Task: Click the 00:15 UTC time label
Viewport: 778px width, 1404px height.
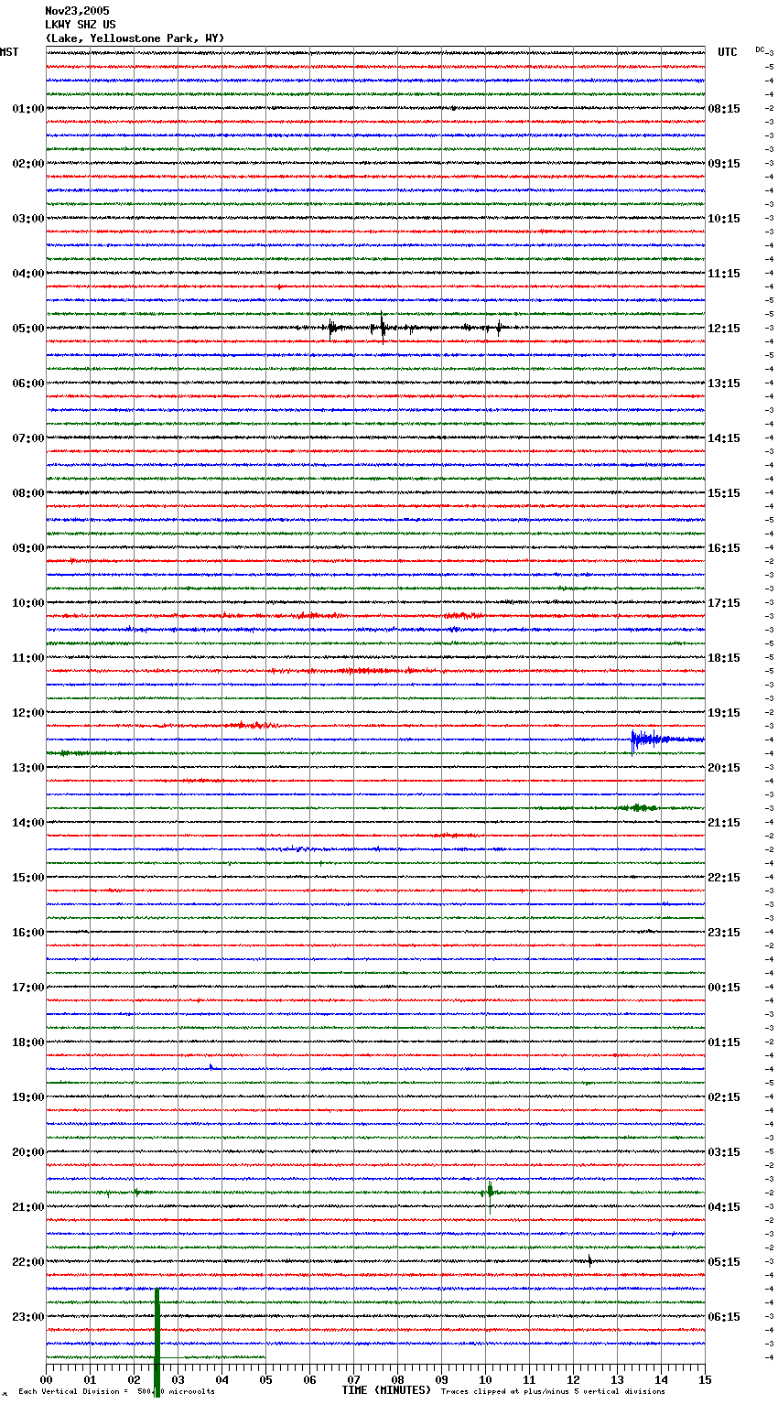Action: pos(724,988)
